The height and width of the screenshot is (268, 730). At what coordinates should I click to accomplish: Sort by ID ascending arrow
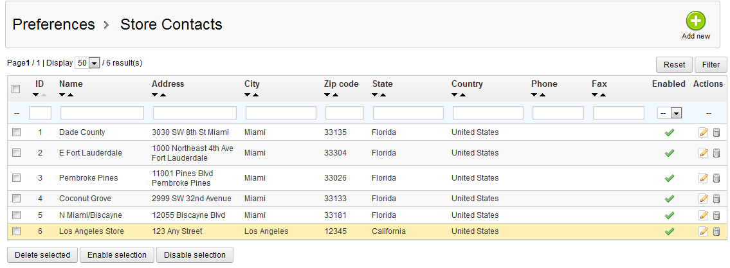tap(44, 95)
